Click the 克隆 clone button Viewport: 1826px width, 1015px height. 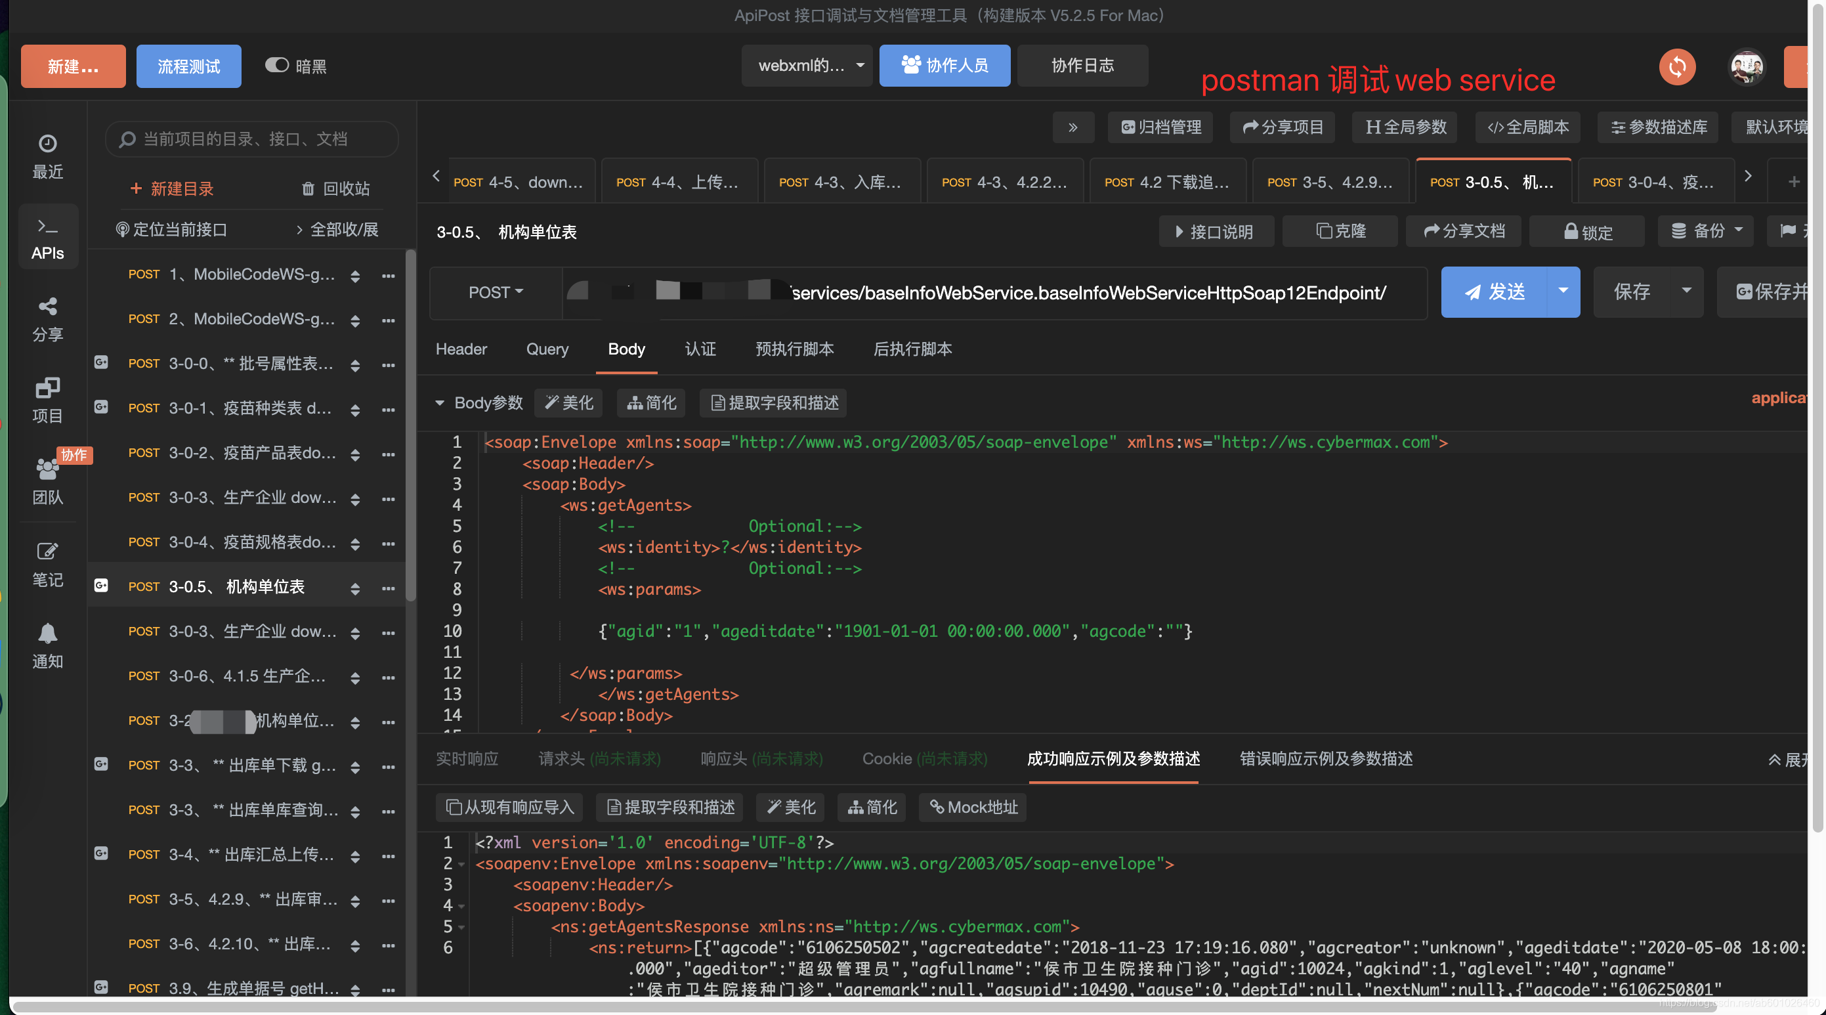1340,231
